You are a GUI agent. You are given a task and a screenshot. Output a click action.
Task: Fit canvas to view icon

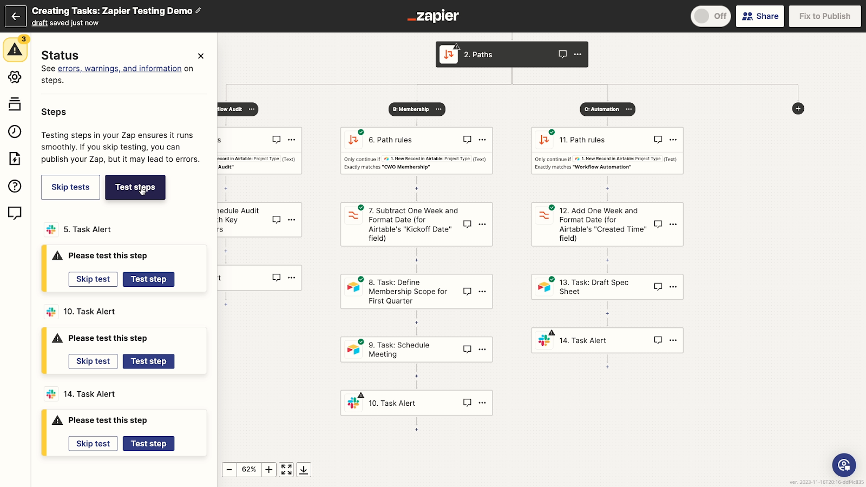pos(286,470)
